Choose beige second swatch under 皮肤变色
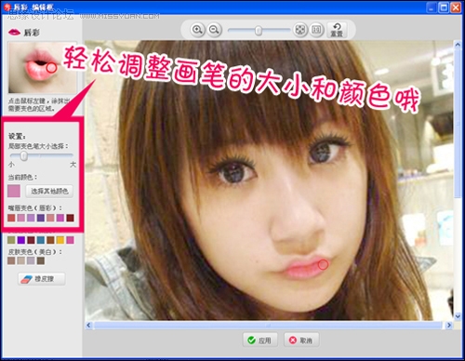Viewport: 465px width, 361px height. click(21, 261)
